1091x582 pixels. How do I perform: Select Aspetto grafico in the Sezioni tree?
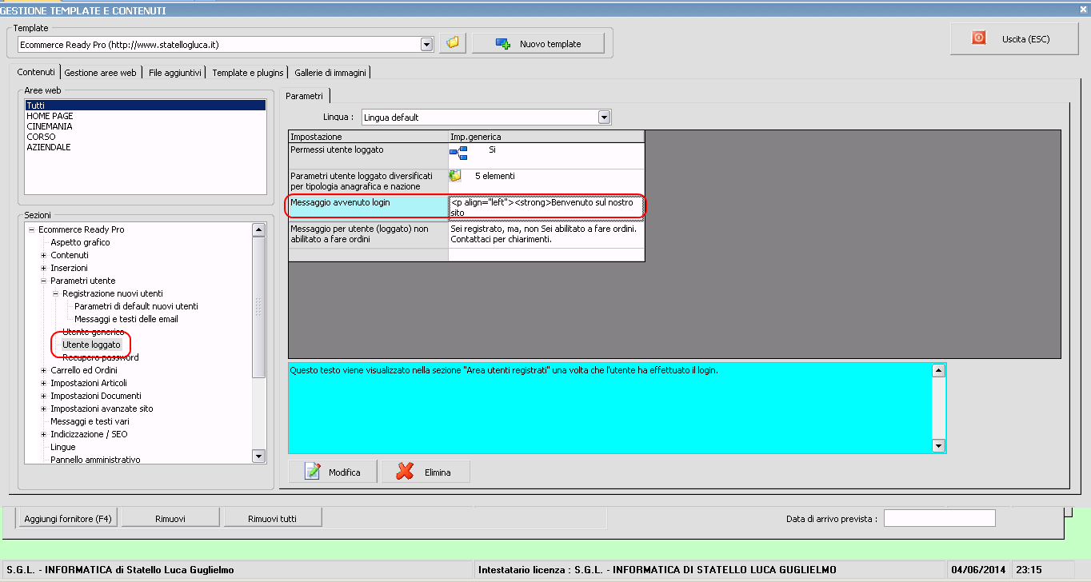(x=80, y=242)
